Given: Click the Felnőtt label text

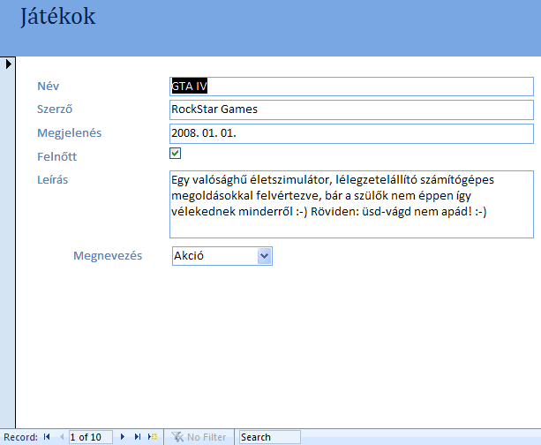Looking at the screenshot, I should (56, 156).
